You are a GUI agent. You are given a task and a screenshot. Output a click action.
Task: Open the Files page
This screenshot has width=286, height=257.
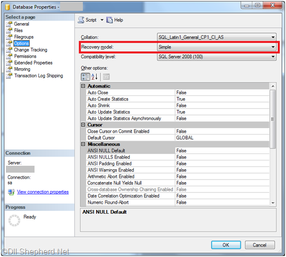pyautogui.click(x=18, y=30)
